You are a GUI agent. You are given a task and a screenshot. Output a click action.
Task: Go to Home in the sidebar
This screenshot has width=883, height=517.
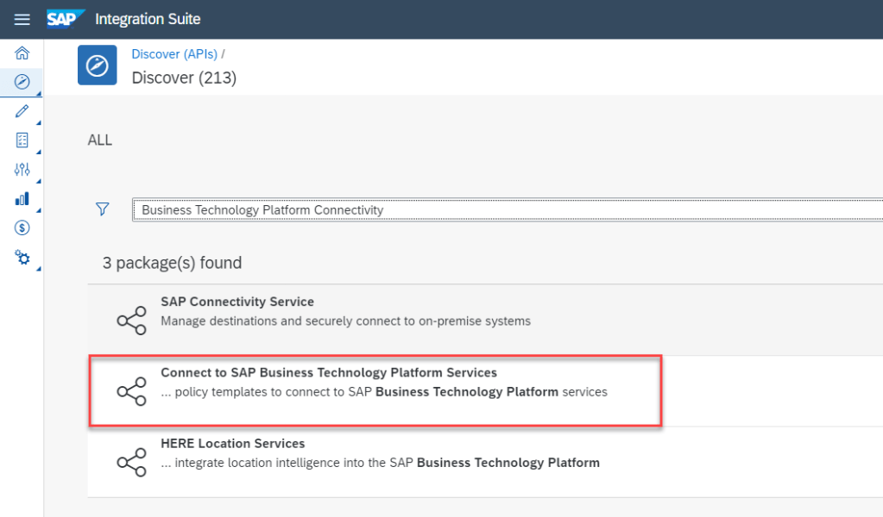tap(22, 53)
